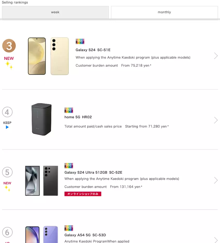Image resolution: width=220 pixels, height=243 pixels.
Task: Switch to the monthly ranking tab
Action: [x=164, y=12]
